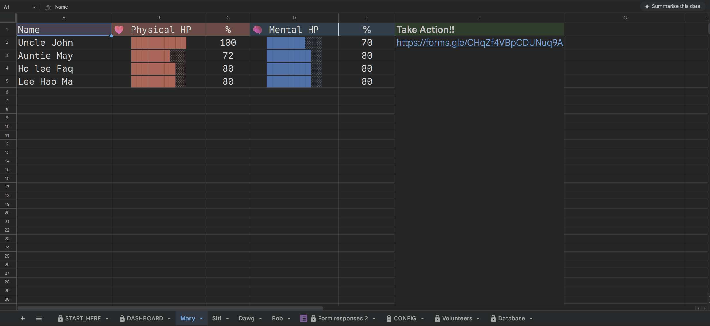
Task: Select the column F header
Action: coord(479,18)
